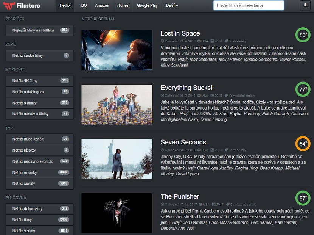Click the Everything Sucks! title
Image resolution: width=314 pixels, height=235 pixels.
[x=187, y=88]
